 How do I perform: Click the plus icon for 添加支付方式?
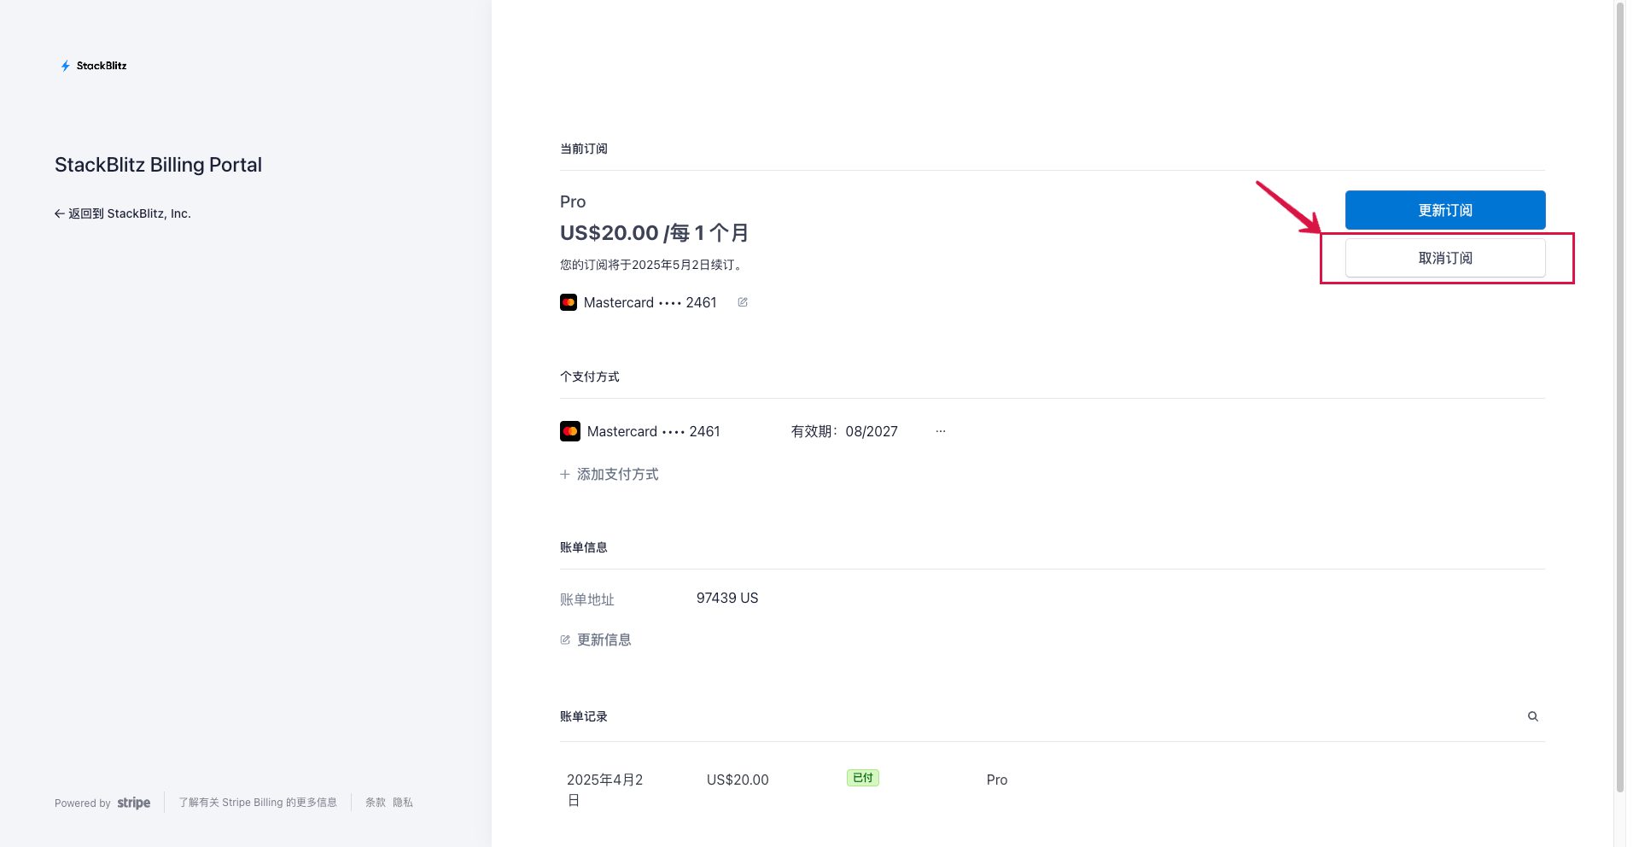tap(565, 474)
